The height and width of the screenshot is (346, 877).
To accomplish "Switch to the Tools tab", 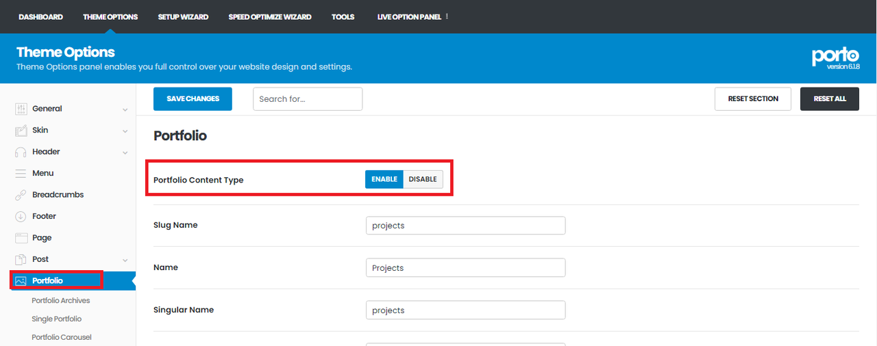I will click(x=343, y=17).
